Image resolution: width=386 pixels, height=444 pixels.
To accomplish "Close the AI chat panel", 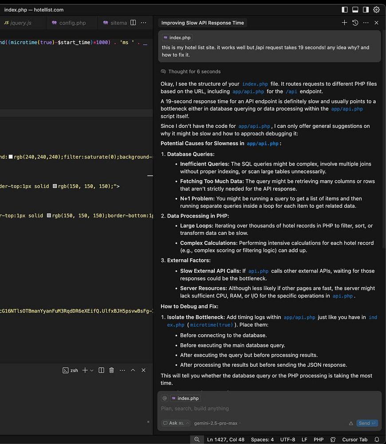I will click(376, 23).
